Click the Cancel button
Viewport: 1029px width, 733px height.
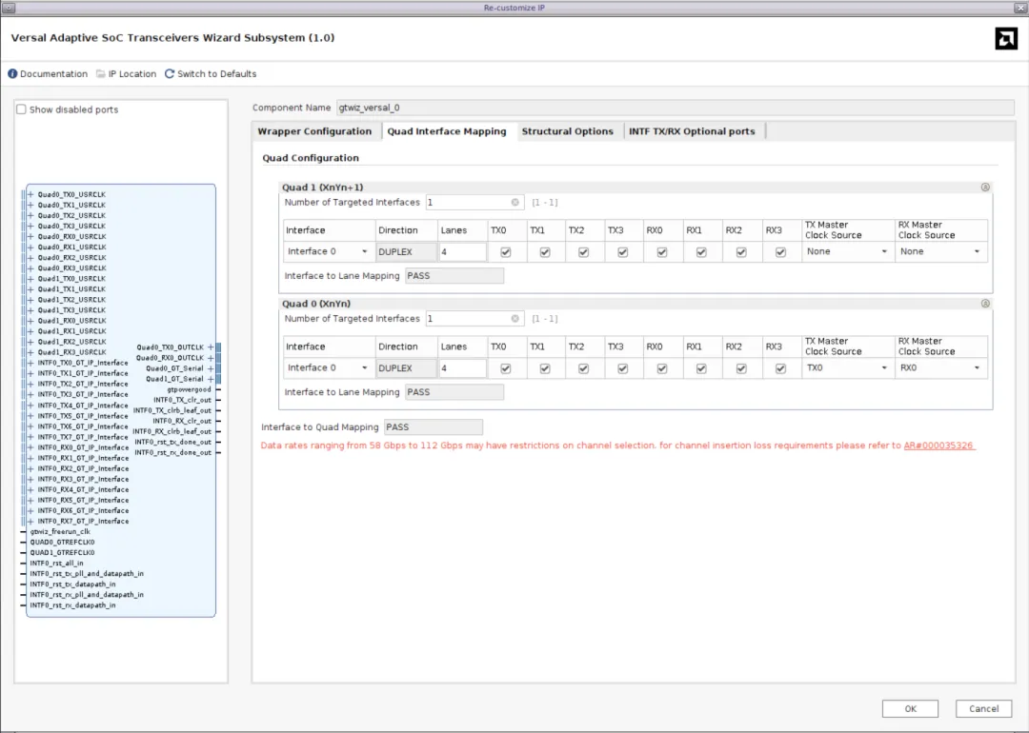point(983,709)
